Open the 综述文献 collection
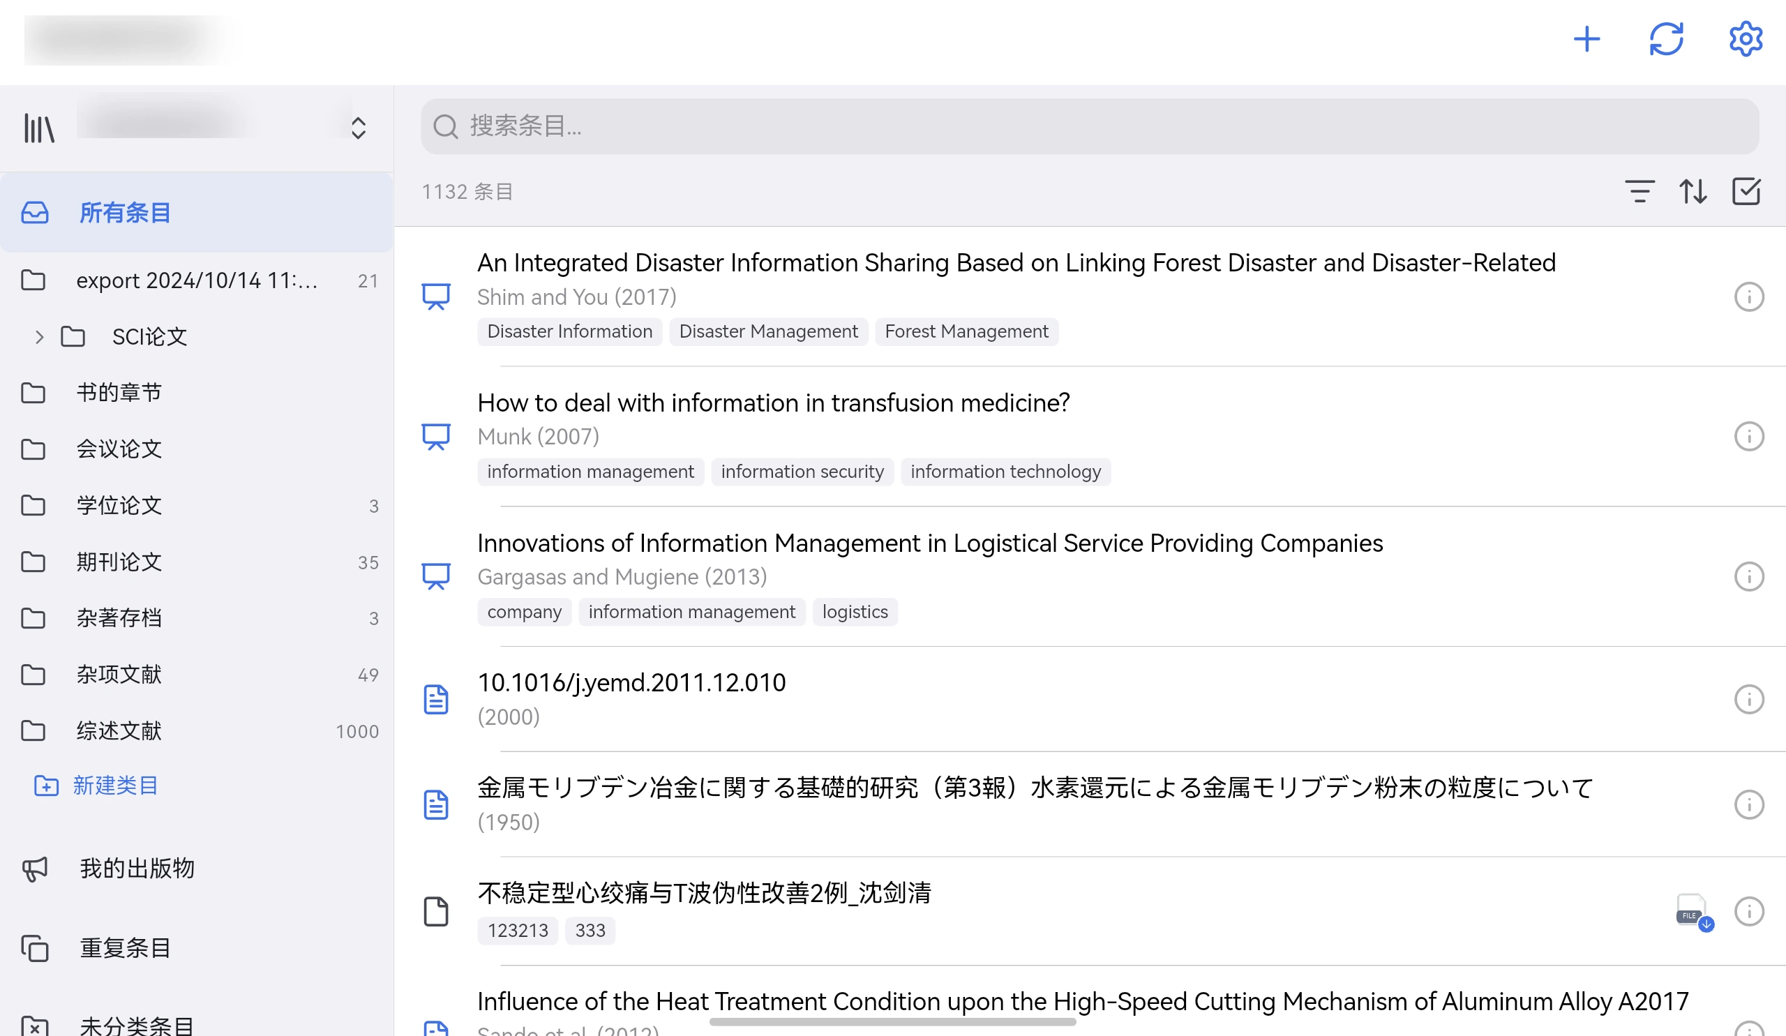1786x1036 pixels. click(x=196, y=730)
